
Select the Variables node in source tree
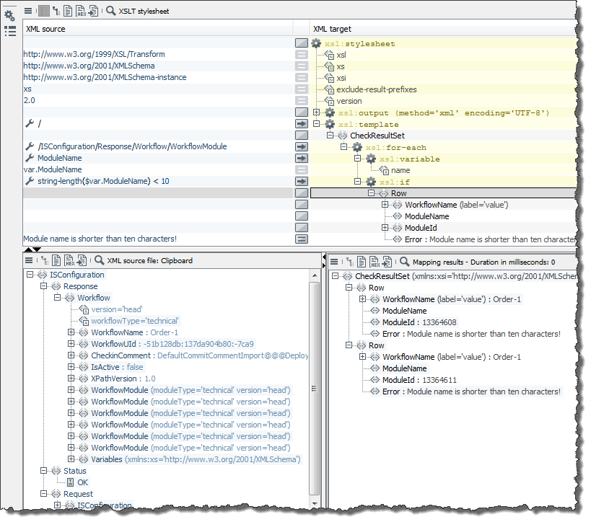coord(108,459)
